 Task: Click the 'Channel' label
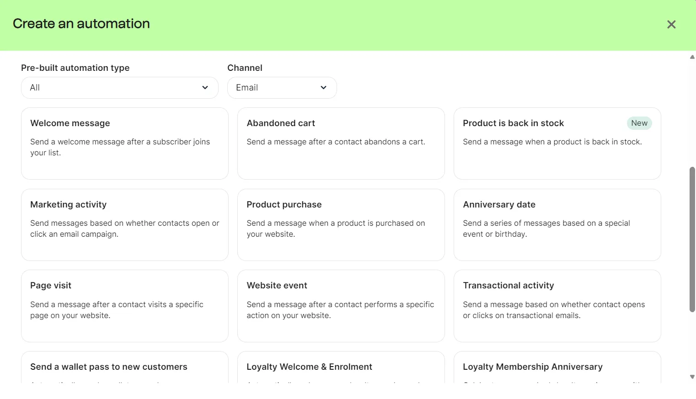245,68
